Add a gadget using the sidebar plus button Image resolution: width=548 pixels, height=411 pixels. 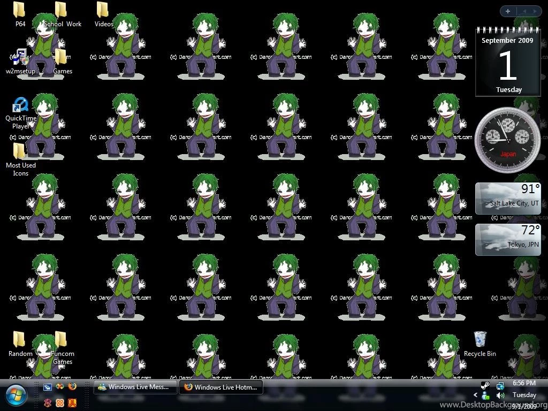[x=507, y=11]
